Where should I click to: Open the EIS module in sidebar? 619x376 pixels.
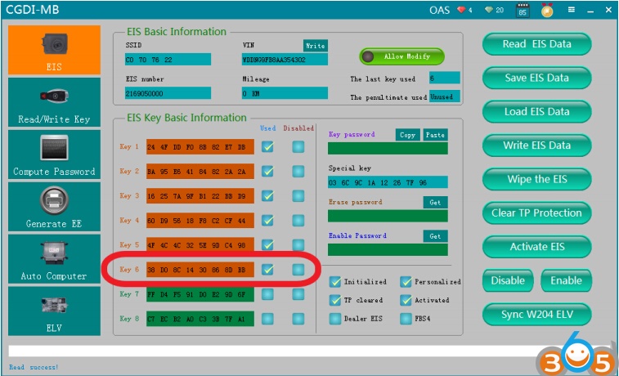pyautogui.click(x=54, y=49)
